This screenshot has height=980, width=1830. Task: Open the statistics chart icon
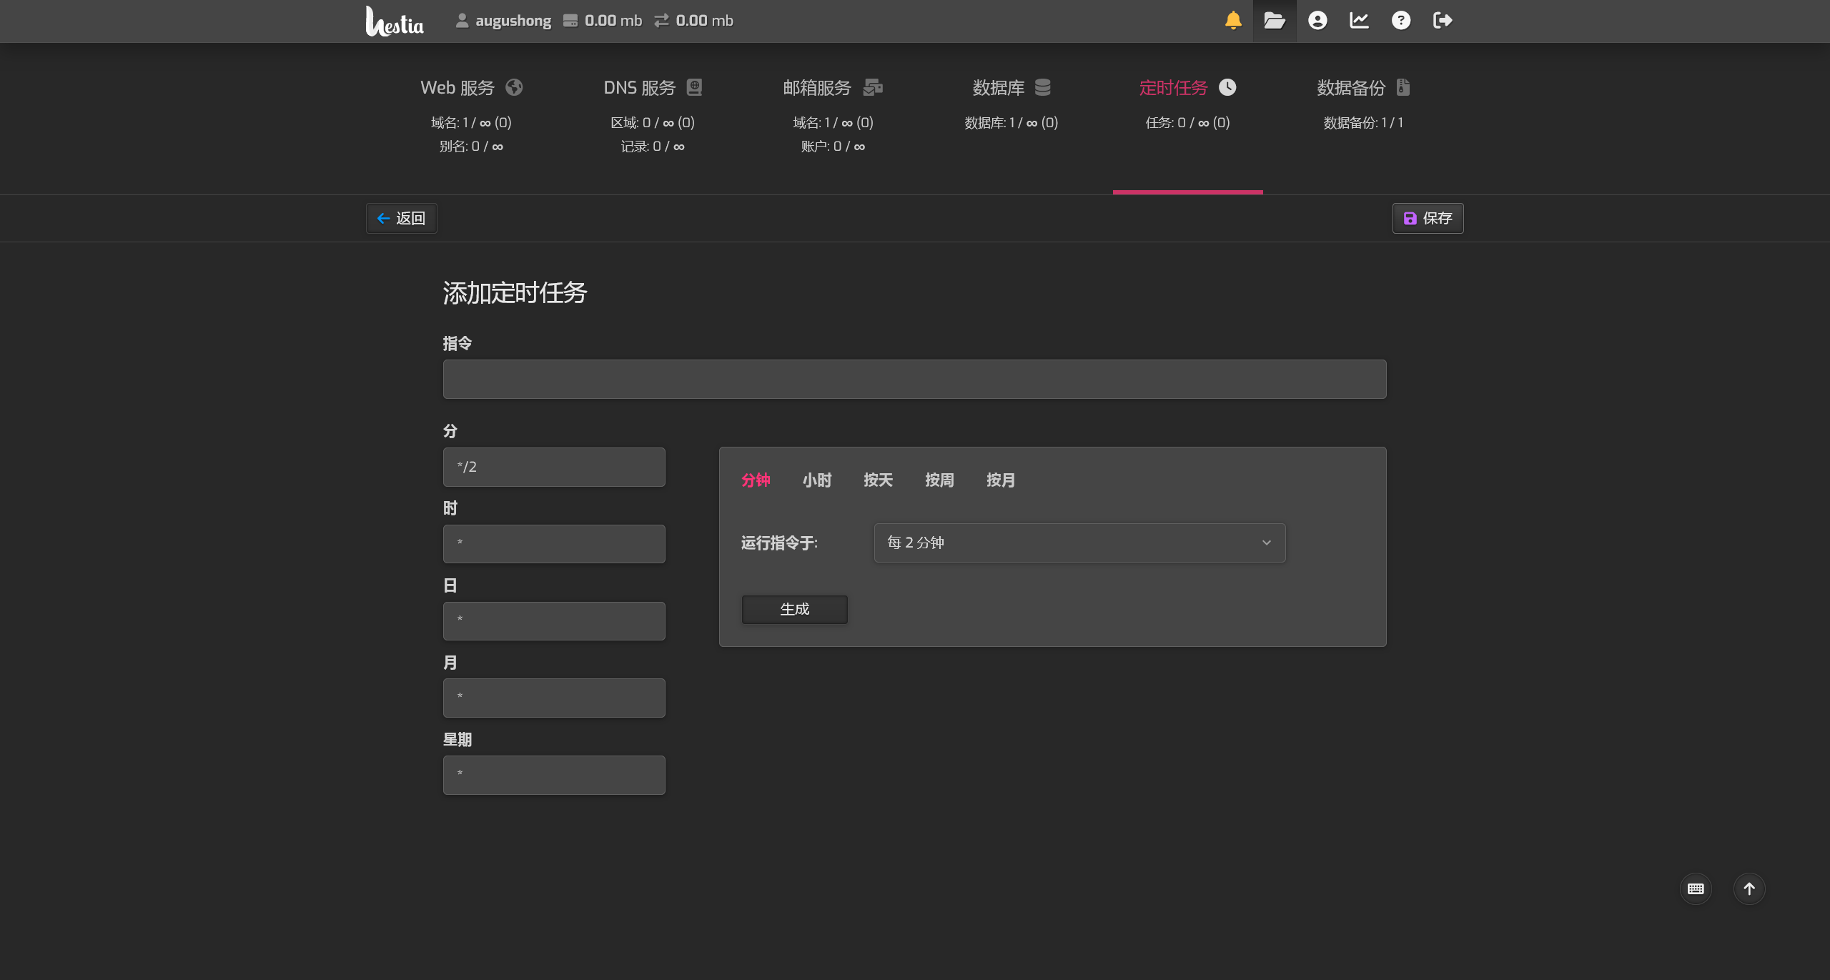point(1359,20)
